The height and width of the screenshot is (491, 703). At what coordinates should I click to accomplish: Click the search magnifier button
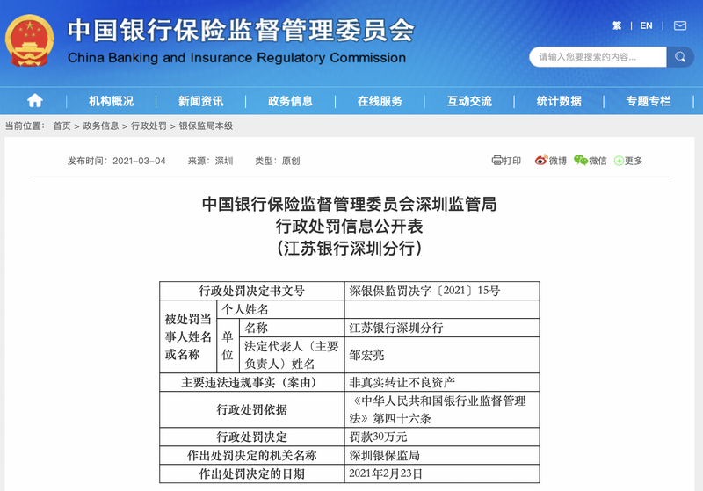pyautogui.click(x=679, y=57)
